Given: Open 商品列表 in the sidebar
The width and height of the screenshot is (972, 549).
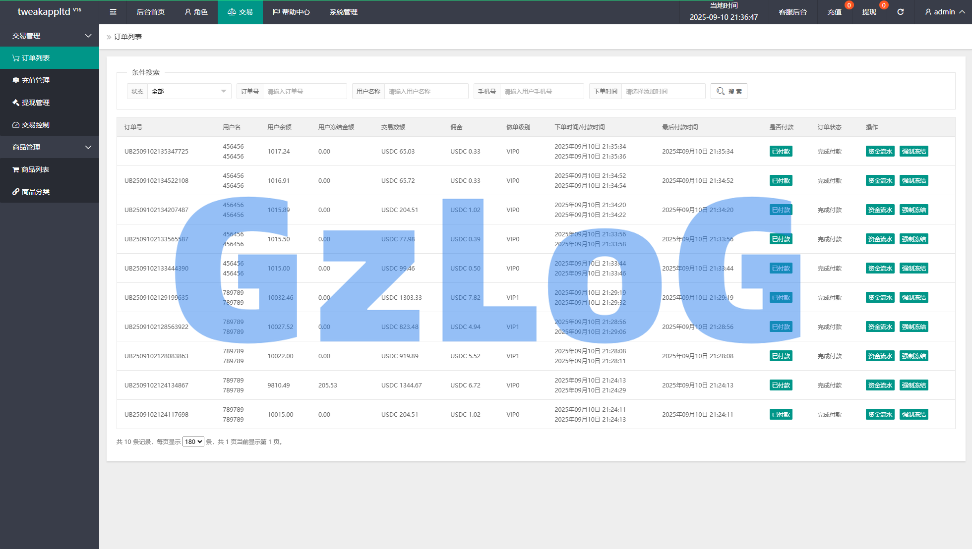Looking at the screenshot, I should click(35, 169).
